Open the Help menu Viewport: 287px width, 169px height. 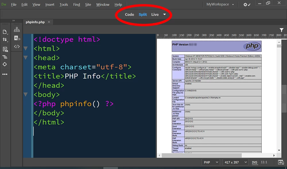tap(118, 5)
